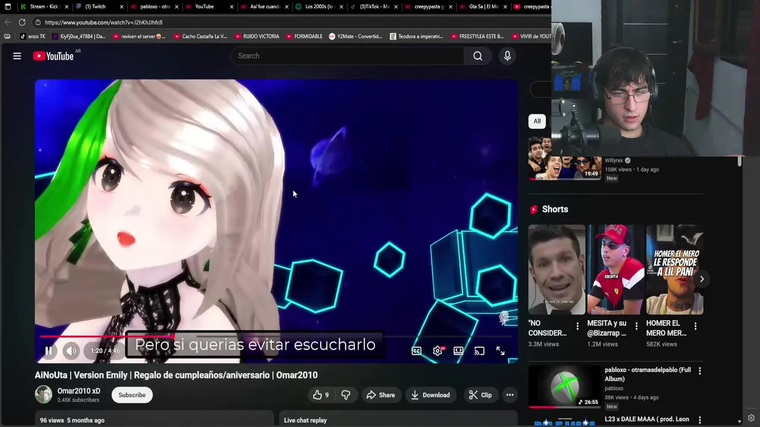Pause the video with the pause button
Image resolution: width=760 pixels, height=427 pixels.
pyautogui.click(x=49, y=350)
